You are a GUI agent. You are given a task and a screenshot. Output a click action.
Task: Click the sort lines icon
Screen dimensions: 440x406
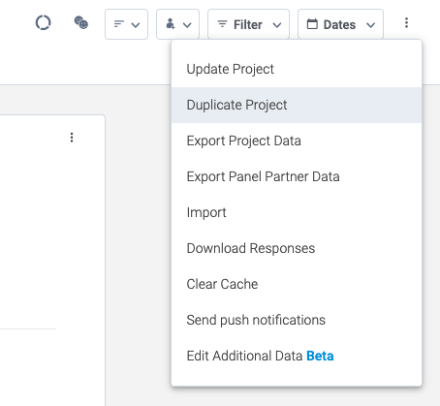pos(119,24)
